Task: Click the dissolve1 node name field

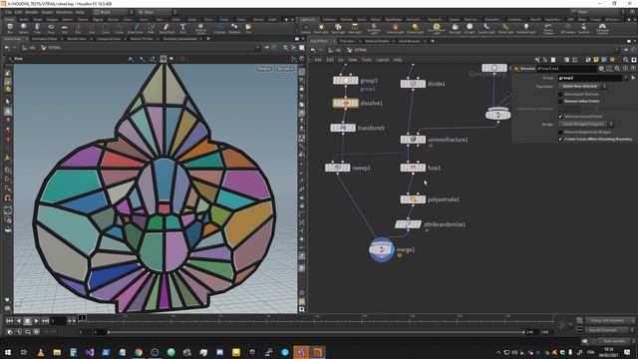Action: 566,69
